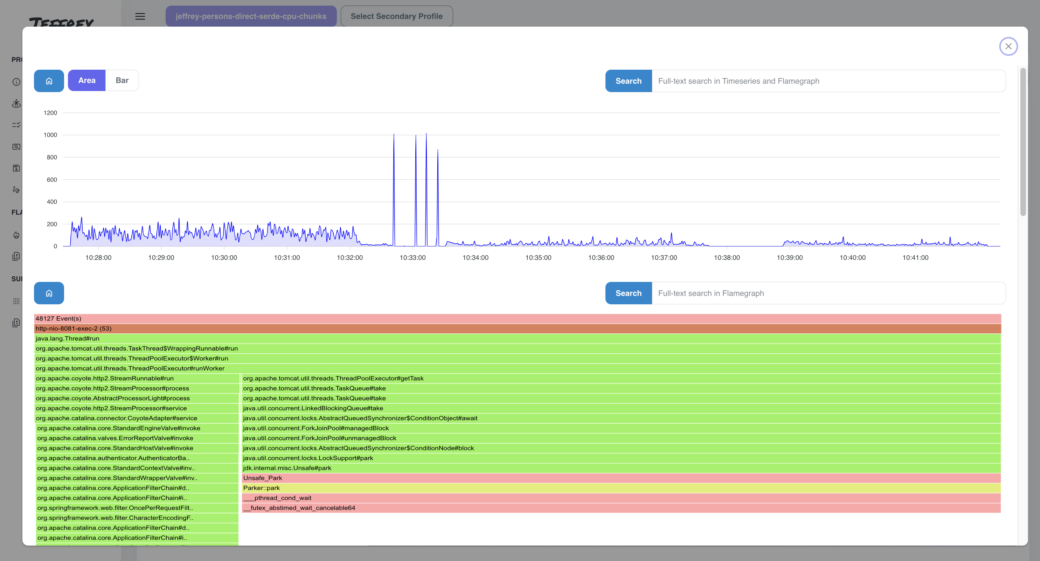Select the CoyoteAdapter#service frame
Screen dimensions: 1040x561
pyautogui.click(x=137, y=418)
